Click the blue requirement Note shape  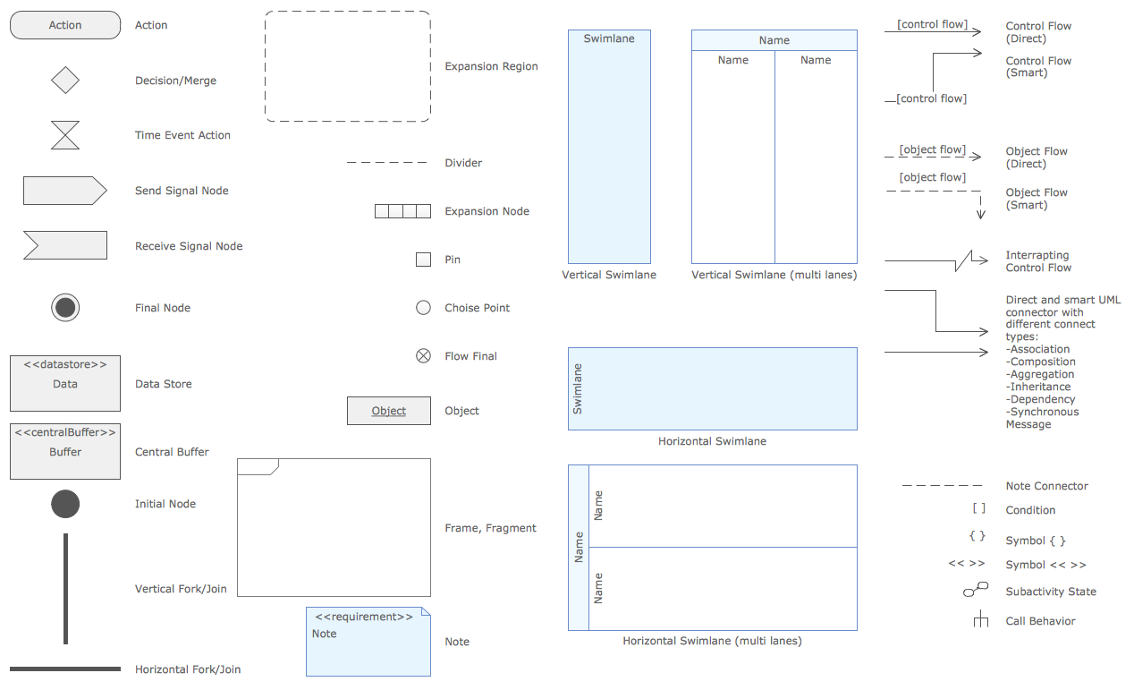[368, 642]
